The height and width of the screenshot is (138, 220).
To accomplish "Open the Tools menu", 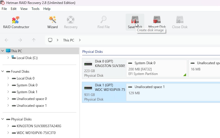I will click(35, 9).
